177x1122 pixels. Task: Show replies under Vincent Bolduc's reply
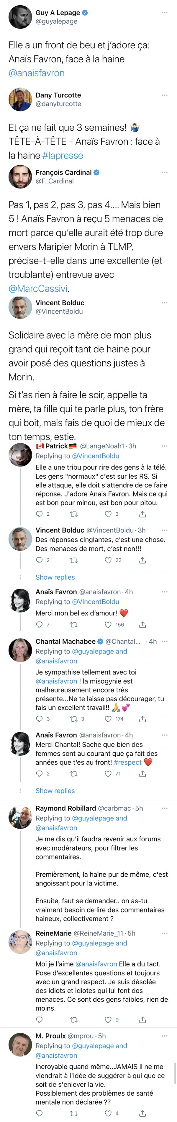point(55,577)
